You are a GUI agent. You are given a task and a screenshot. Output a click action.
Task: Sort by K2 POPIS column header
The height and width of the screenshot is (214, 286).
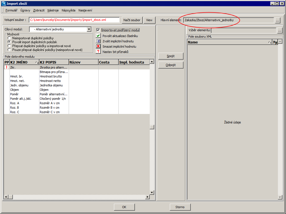click(x=54, y=62)
